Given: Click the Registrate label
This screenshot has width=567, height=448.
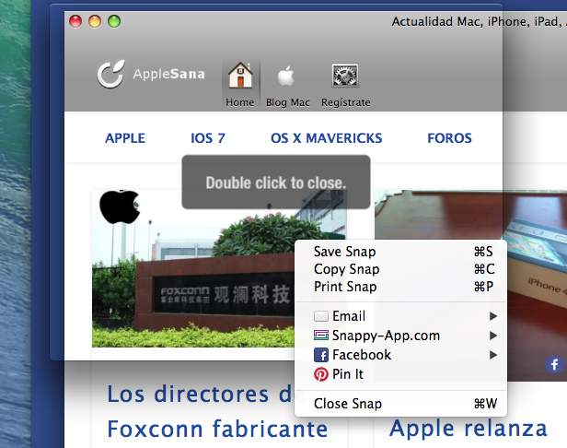Looking at the screenshot, I should pyautogui.click(x=346, y=102).
